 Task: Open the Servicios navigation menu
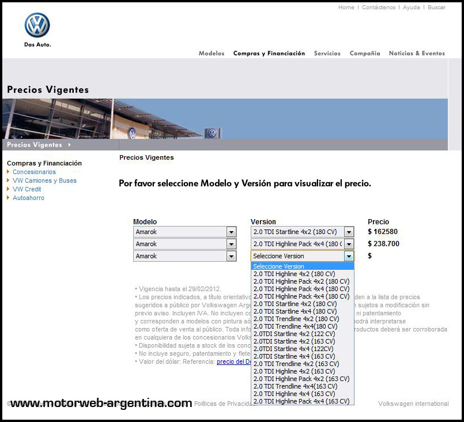(327, 53)
